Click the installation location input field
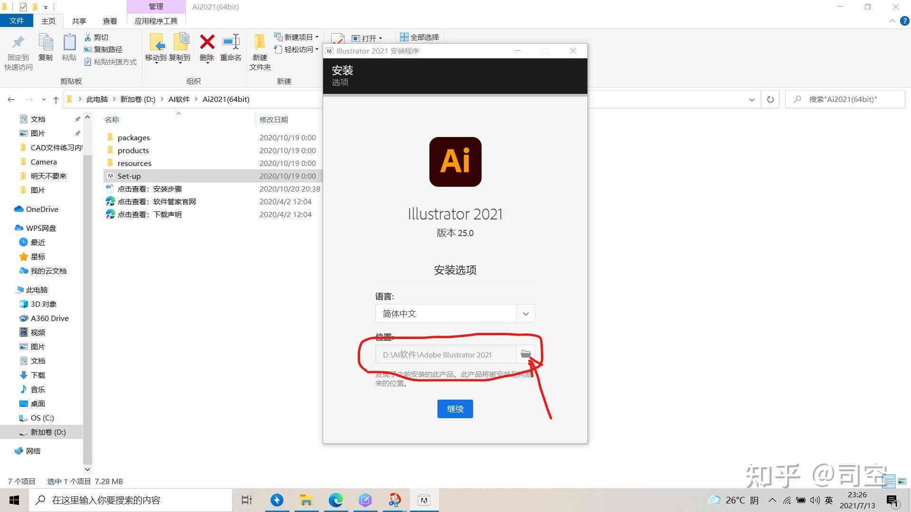This screenshot has height=512, width=911. click(x=447, y=355)
